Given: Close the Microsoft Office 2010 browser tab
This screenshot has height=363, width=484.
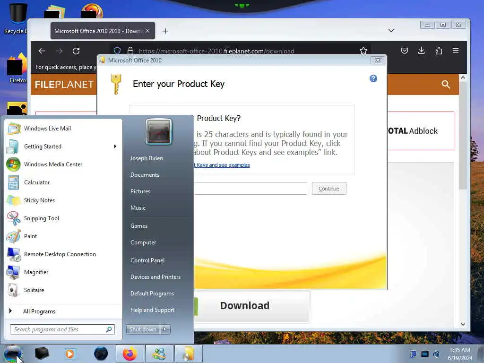Looking at the screenshot, I should coord(147,31).
